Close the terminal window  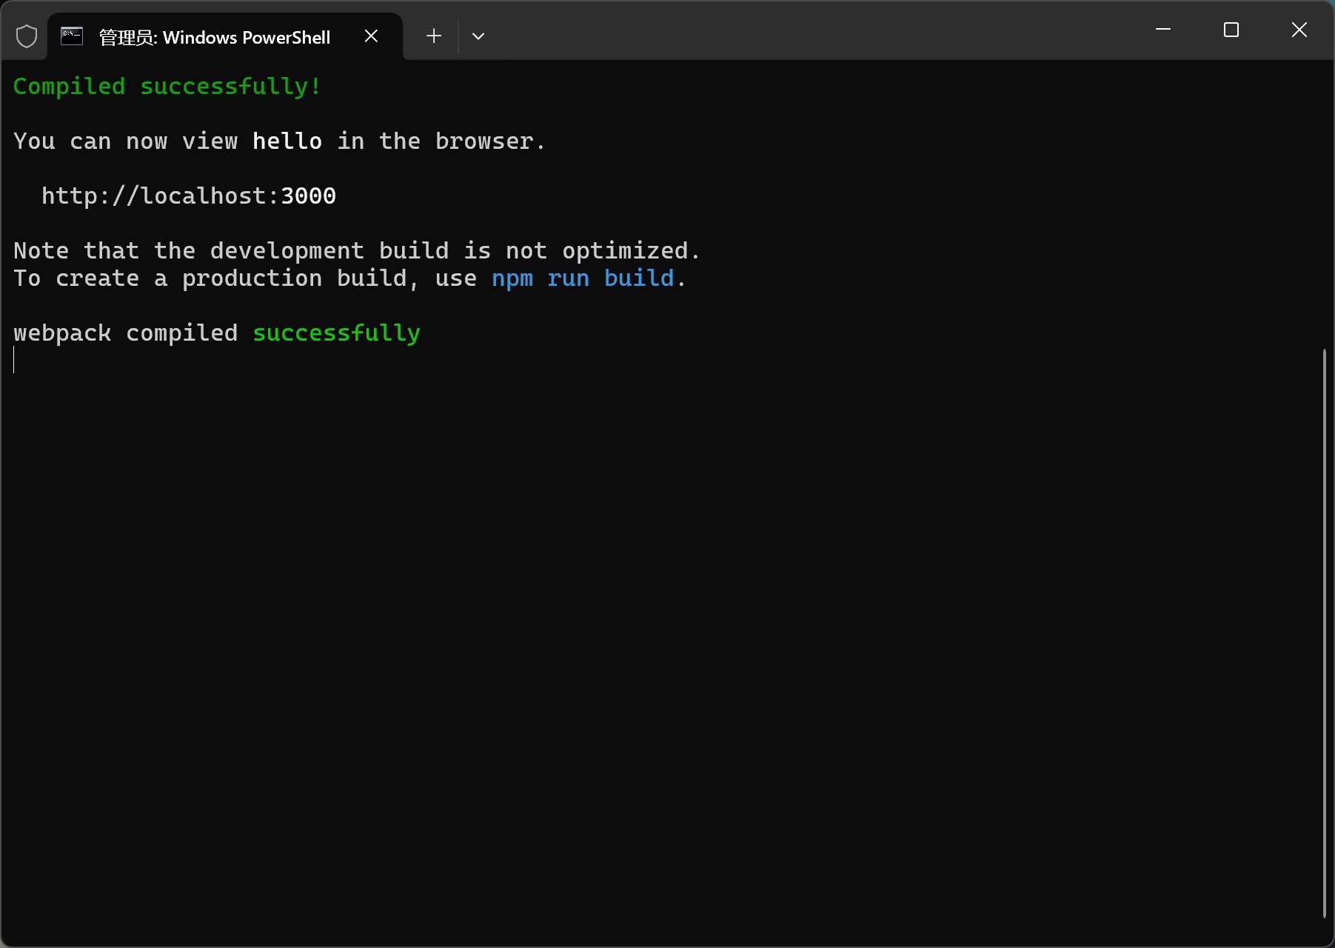point(1299,30)
